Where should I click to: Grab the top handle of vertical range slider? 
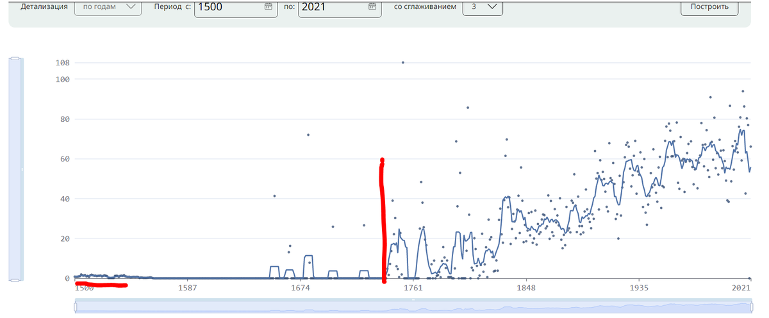point(15,60)
